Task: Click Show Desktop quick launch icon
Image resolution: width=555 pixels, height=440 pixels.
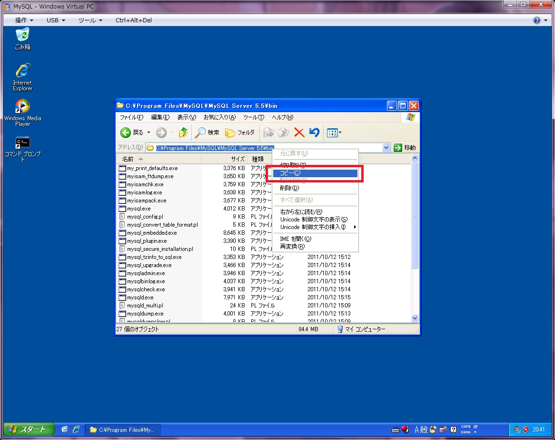Action: 64,430
